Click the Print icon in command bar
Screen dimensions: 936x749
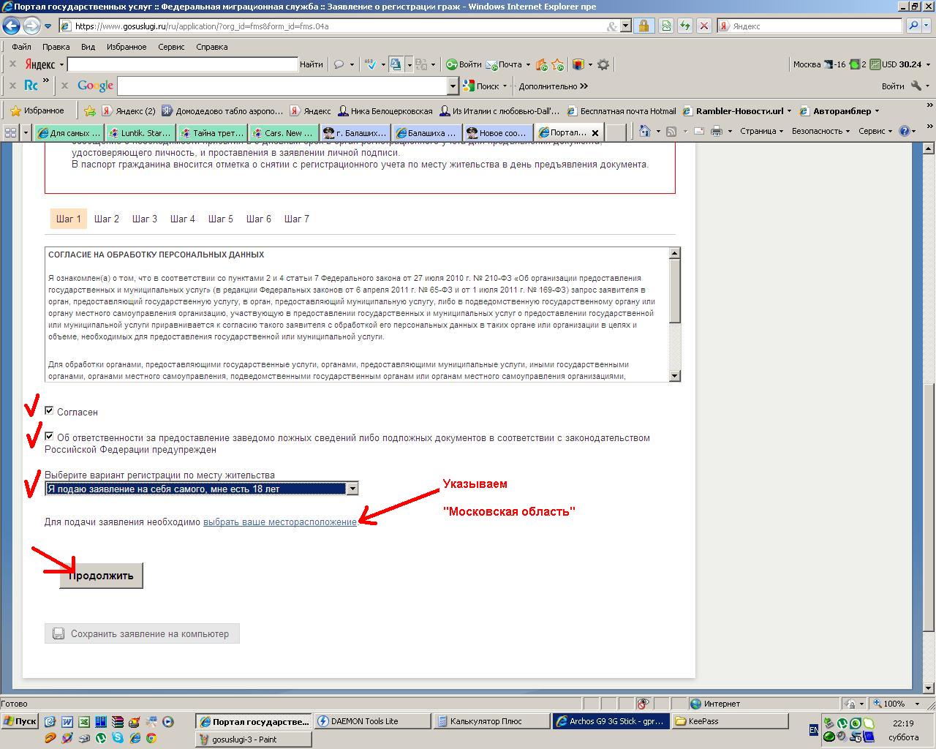[x=717, y=132]
